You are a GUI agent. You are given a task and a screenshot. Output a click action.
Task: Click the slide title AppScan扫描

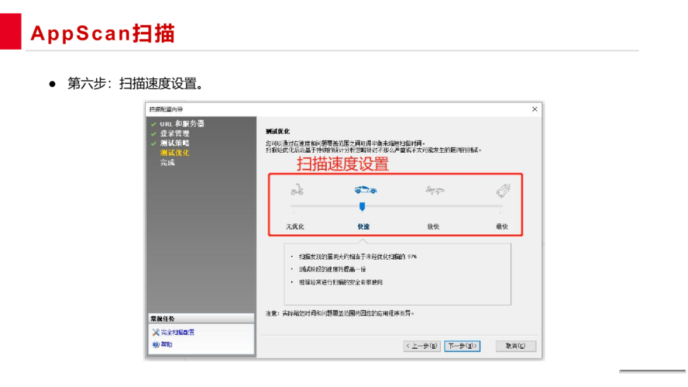point(103,33)
